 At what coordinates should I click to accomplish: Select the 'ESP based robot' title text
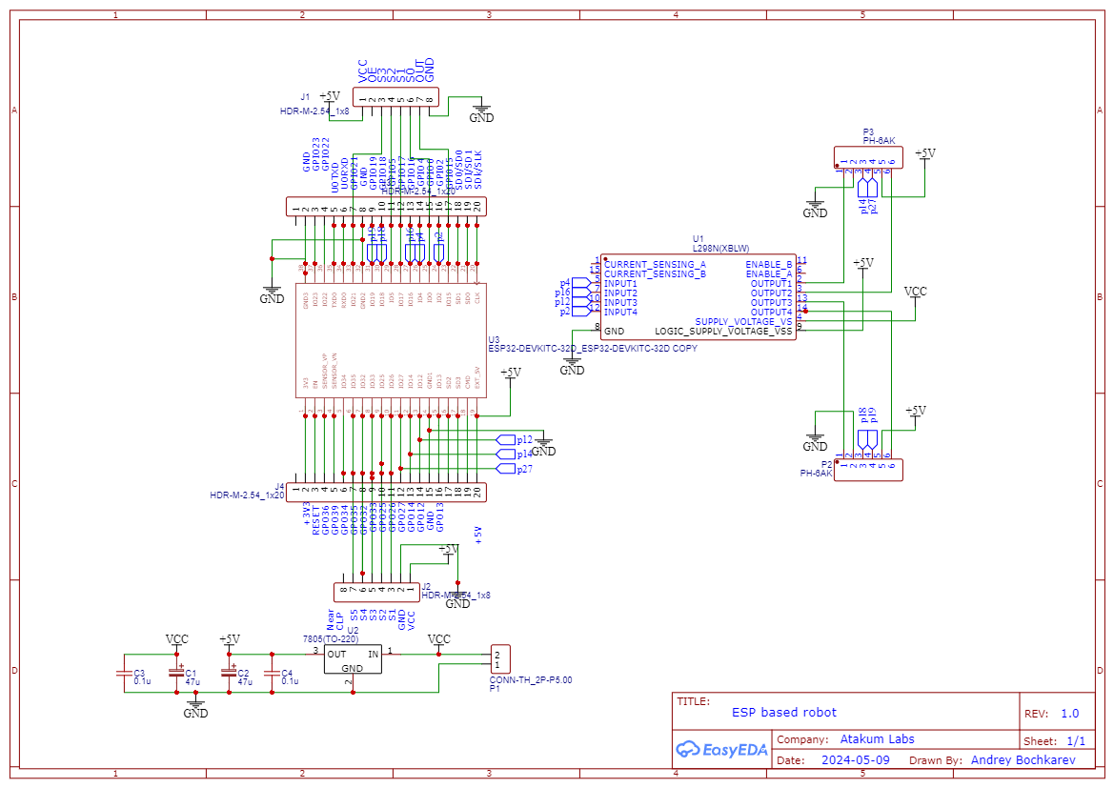[x=783, y=712]
